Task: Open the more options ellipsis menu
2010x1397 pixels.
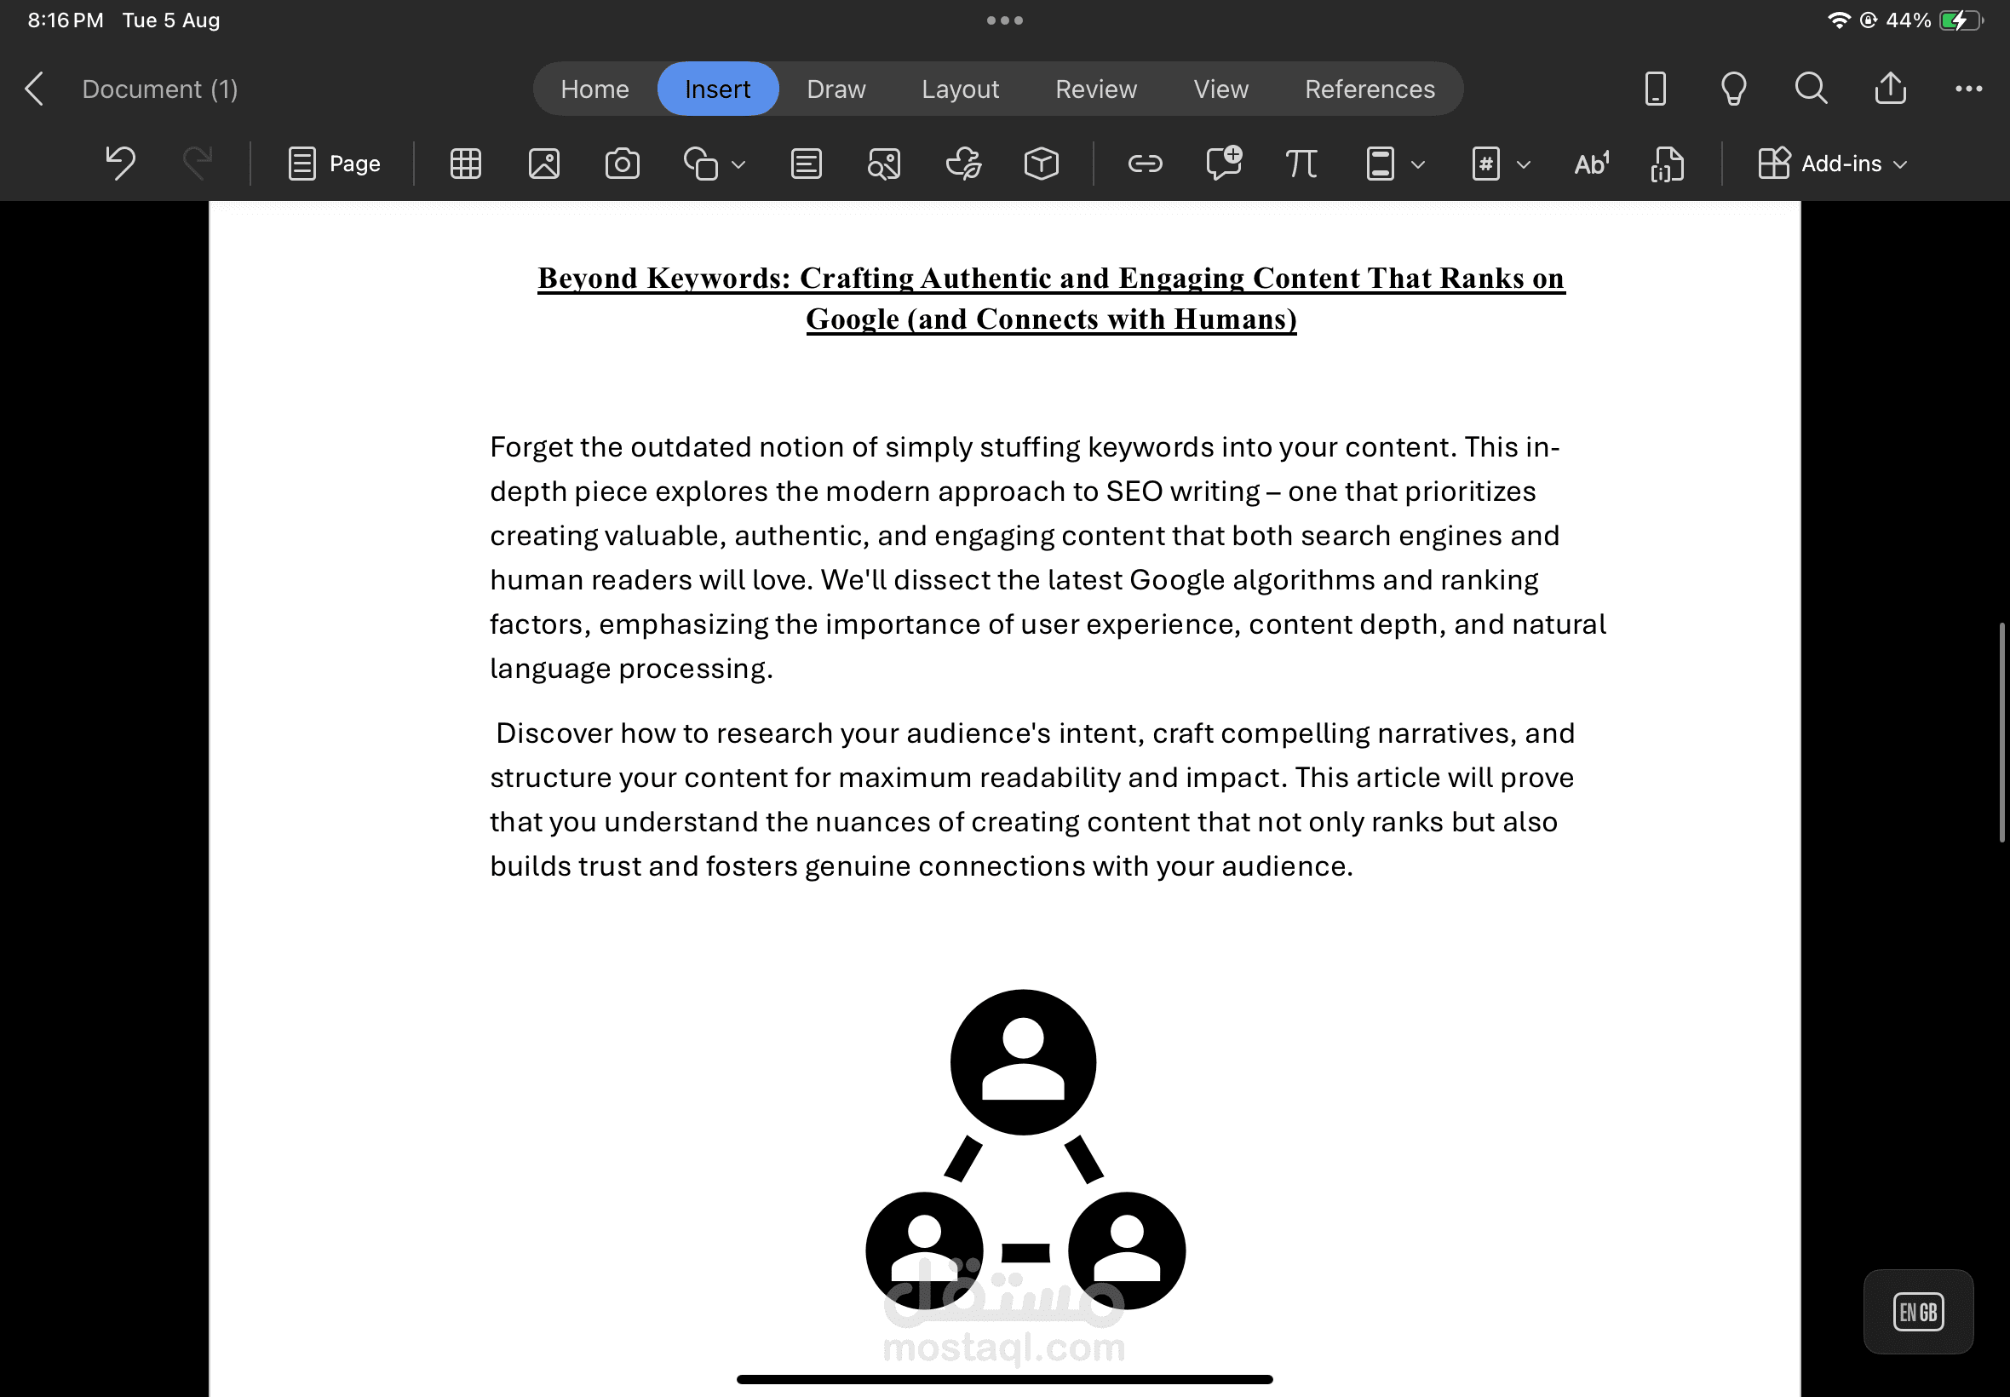Action: (x=1969, y=89)
